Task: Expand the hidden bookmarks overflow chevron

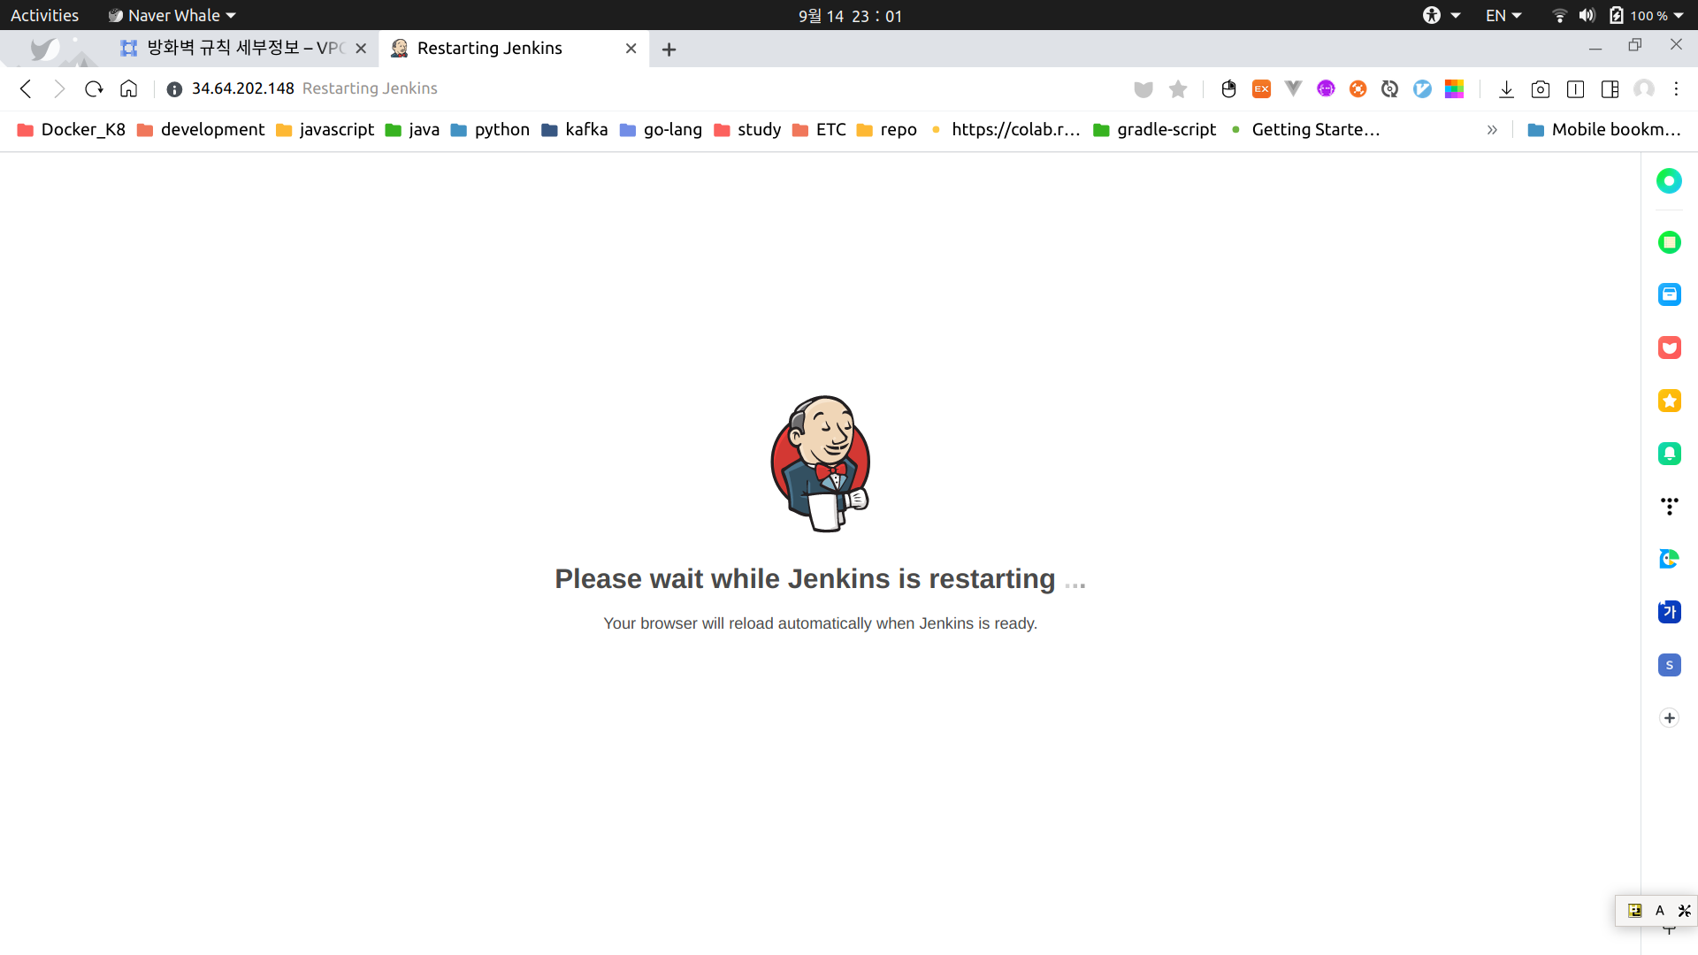Action: tap(1492, 130)
